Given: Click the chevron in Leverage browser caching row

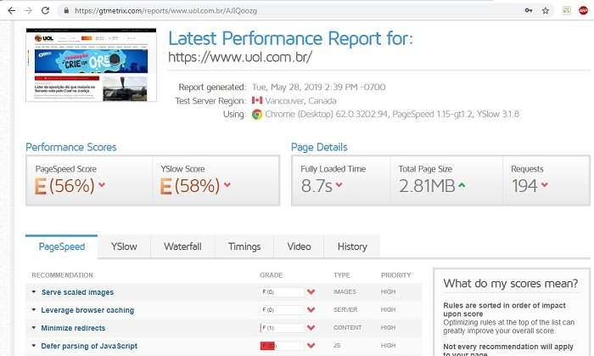Looking at the screenshot, I should tap(311, 310).
